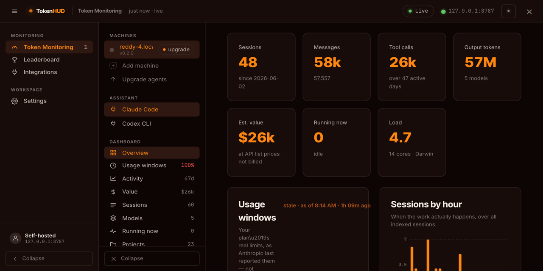Click the Running now idle card

tap(336, 142)
